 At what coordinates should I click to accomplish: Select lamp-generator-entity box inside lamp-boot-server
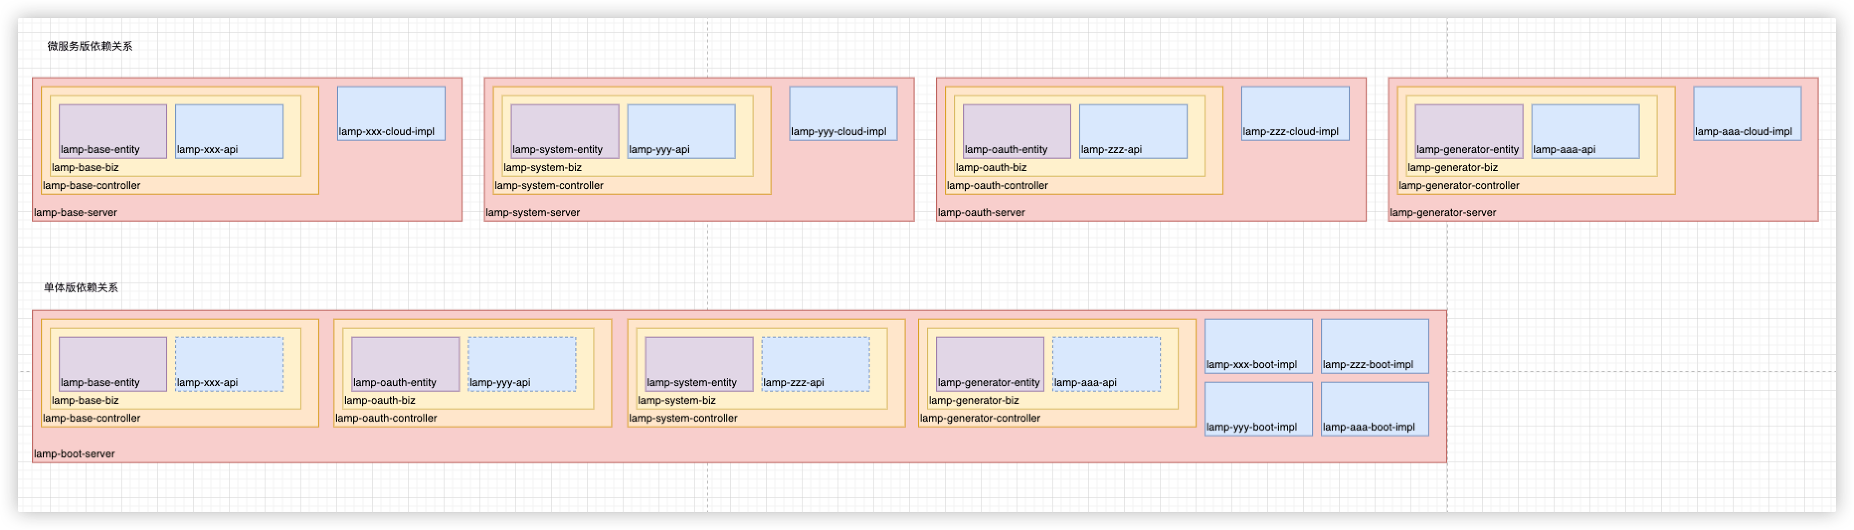pyautogui.click(x=990, y=364)
